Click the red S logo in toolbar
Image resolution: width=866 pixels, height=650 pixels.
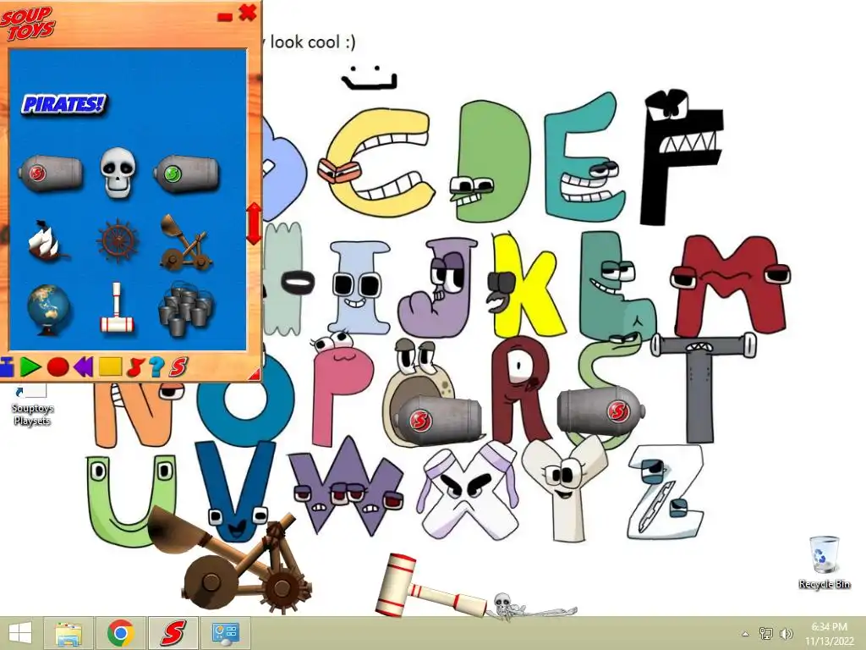point(178,366)
